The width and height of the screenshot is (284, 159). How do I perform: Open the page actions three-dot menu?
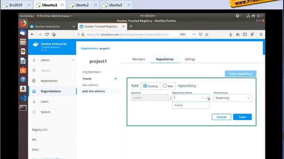(194, 34)
